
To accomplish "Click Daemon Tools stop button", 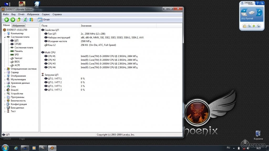I will pos(244,14).
